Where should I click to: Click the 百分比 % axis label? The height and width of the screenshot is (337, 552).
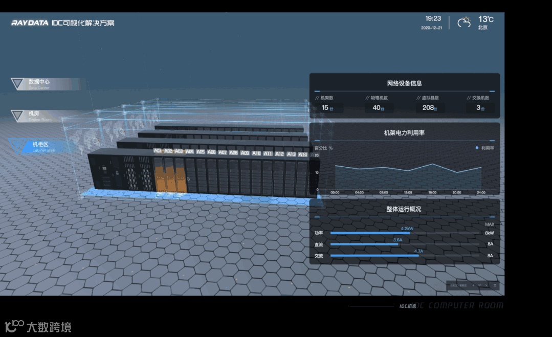323,148
